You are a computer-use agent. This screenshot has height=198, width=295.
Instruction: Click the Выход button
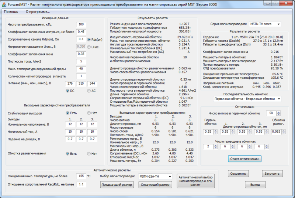255,185
